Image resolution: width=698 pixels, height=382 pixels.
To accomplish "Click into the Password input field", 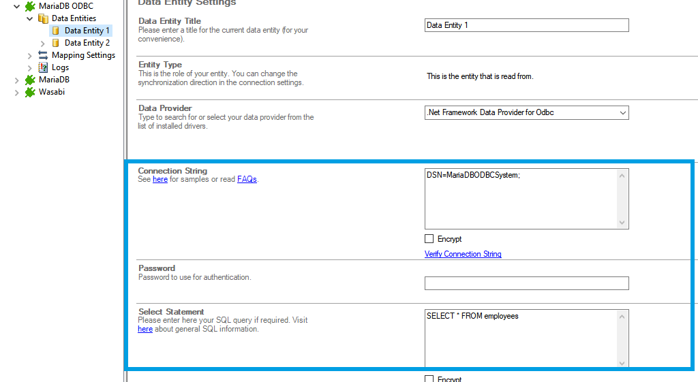I will point(526,283).
